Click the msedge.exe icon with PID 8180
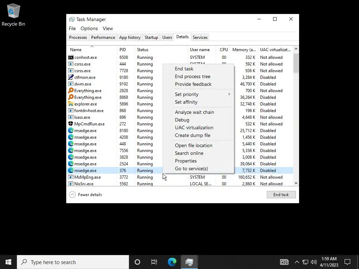The height and width of the screenshot is (269, 359). (x=71, y=130)
